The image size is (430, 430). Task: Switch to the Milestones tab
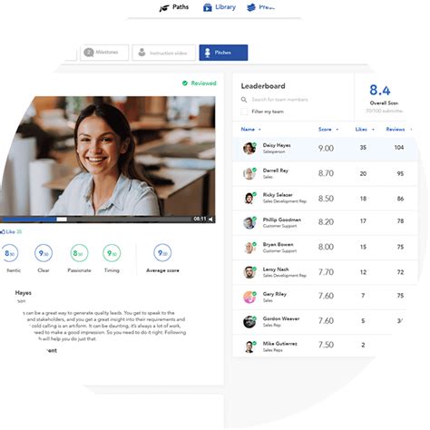104,53
